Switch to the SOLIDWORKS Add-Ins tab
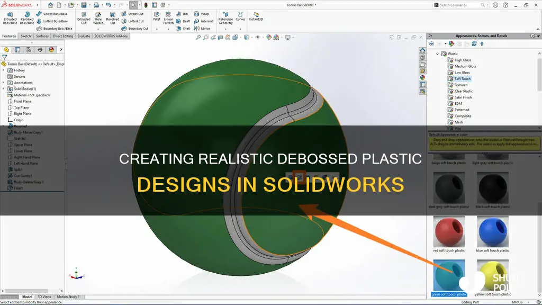 pos(111,36)
